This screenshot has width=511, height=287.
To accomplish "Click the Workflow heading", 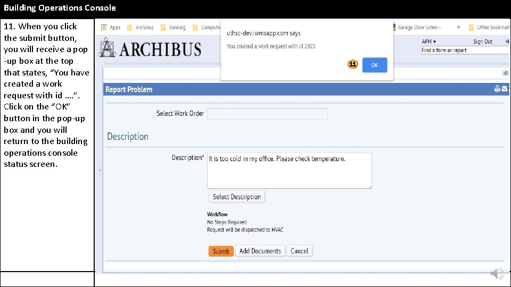I will point(217,214).
